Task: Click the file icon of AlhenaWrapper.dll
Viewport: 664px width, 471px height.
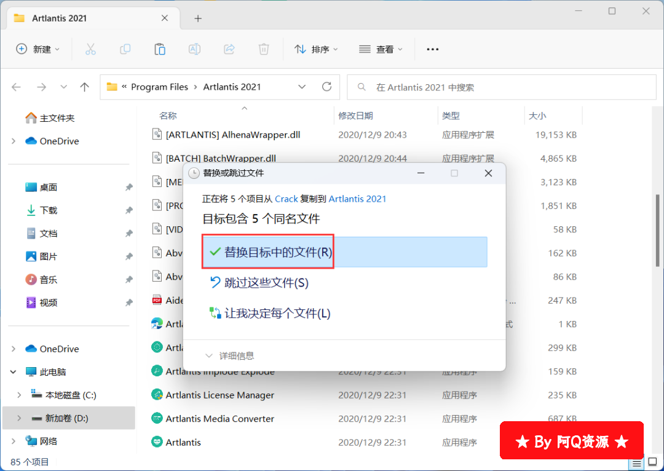Action: [x=157, y=134]
